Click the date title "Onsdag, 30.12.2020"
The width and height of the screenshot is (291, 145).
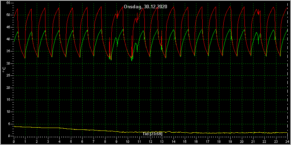click(145, 7)
